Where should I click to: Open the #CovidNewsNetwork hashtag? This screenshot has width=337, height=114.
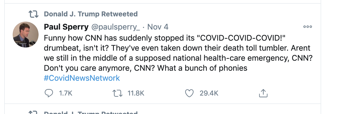click(82, 78)
